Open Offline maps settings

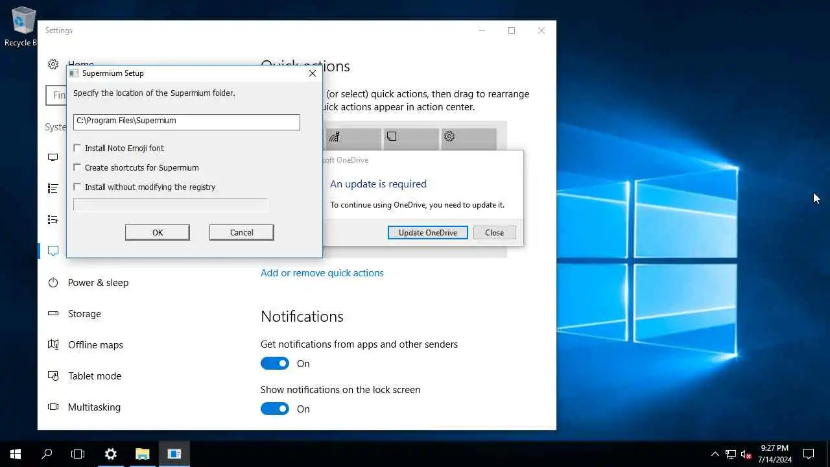[95, 345]
